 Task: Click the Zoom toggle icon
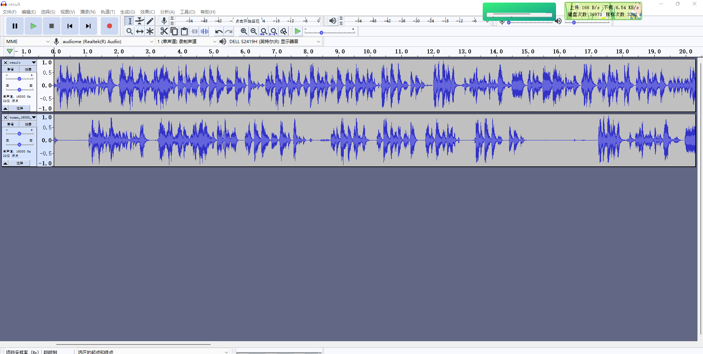point(283,31)
